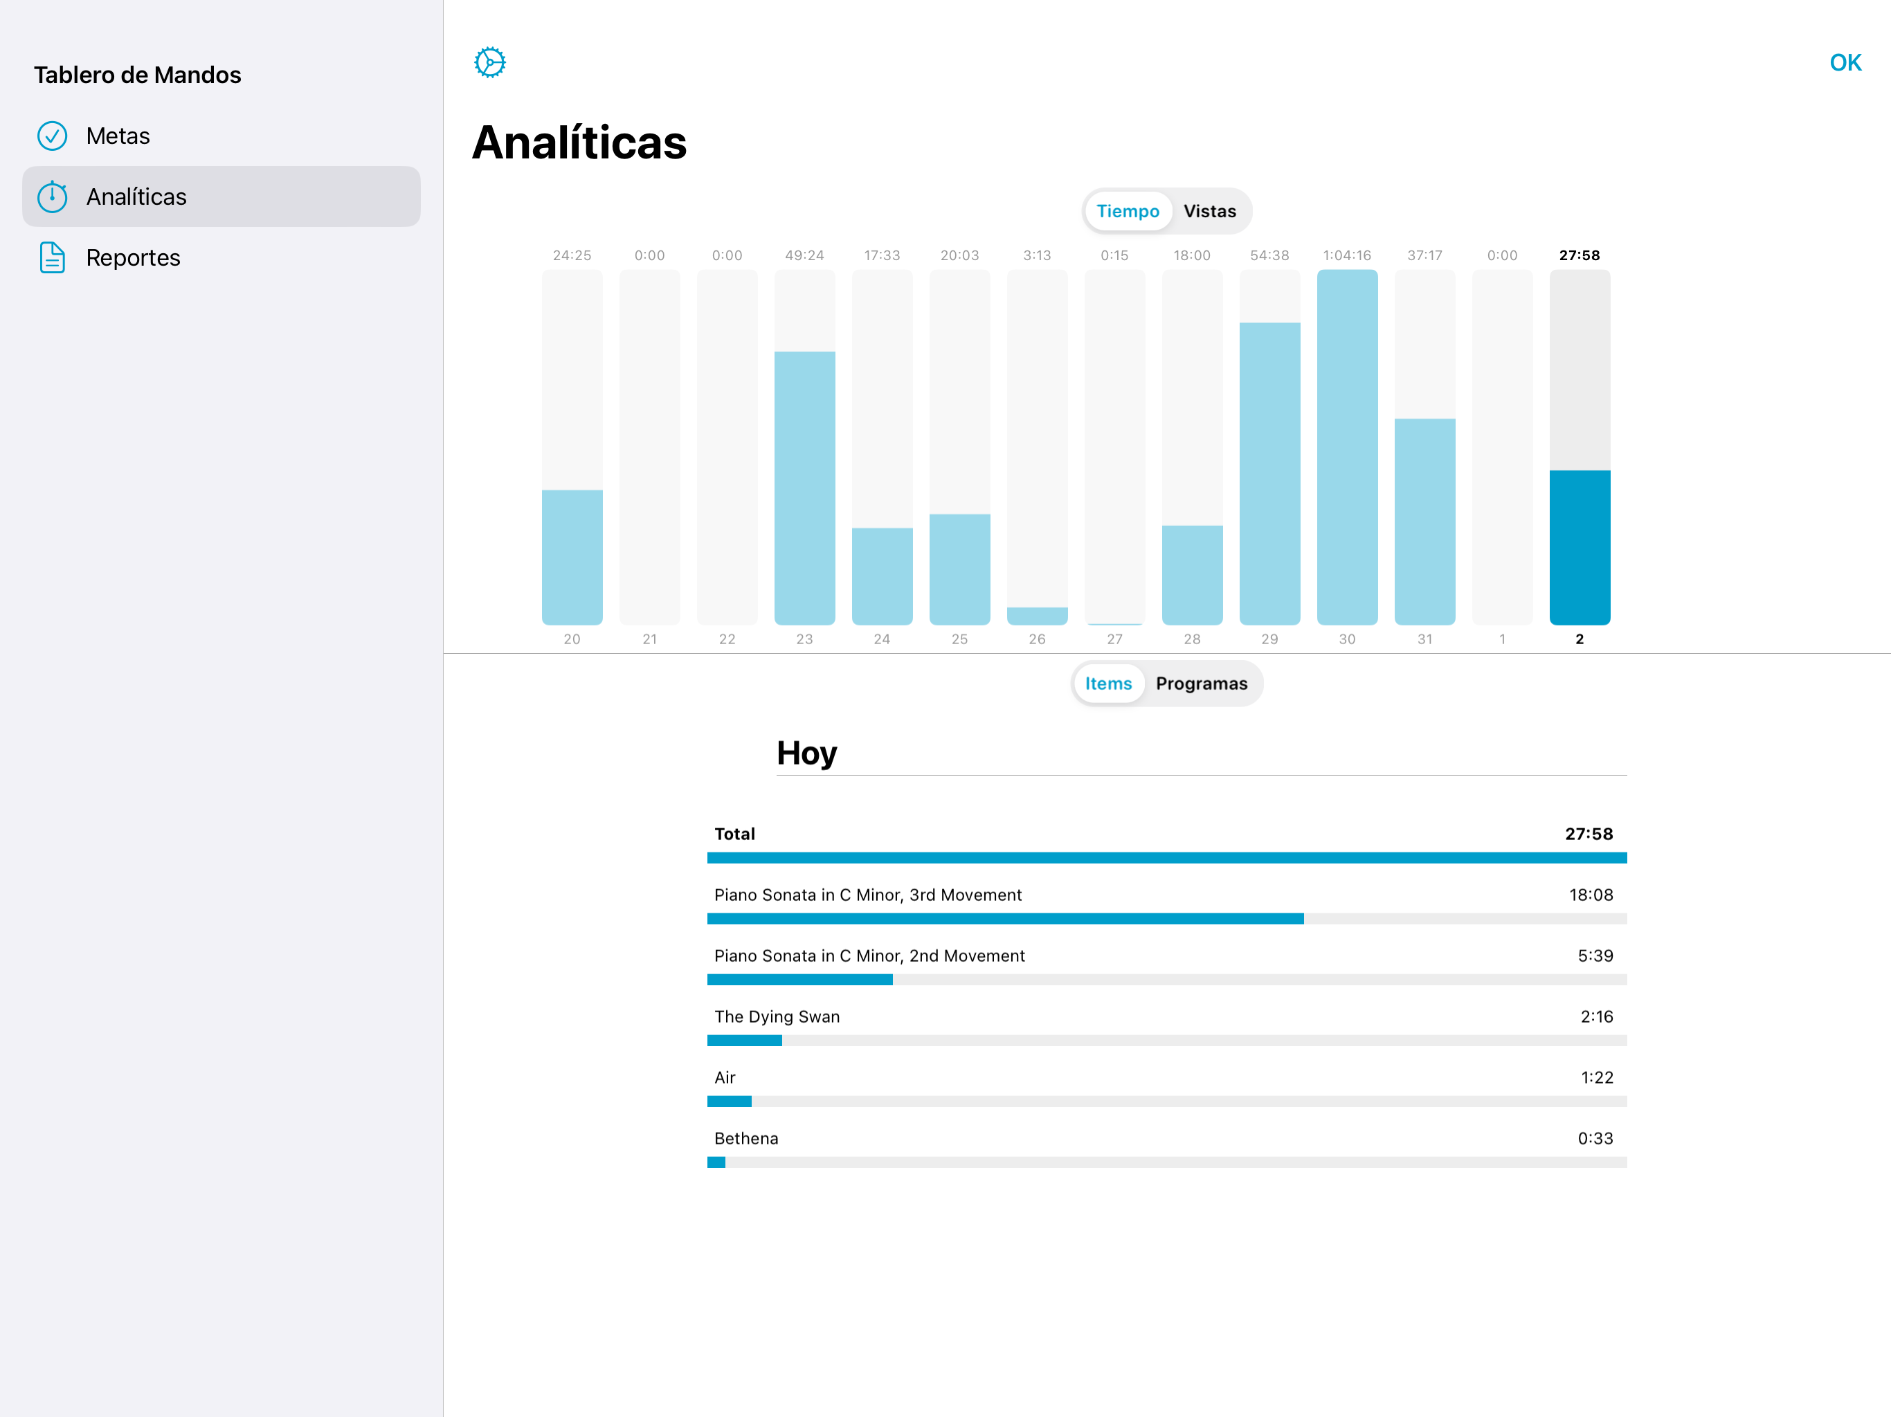Open Metas in the sidebar

(118, 136)
